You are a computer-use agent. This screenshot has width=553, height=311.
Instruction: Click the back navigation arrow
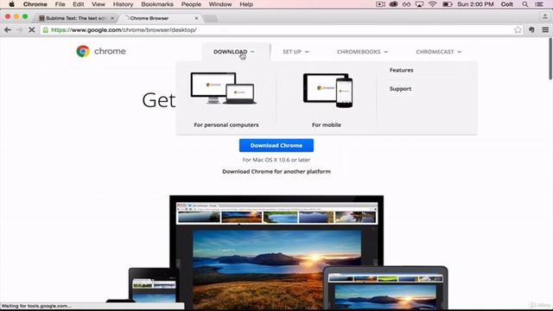point(8,30)
